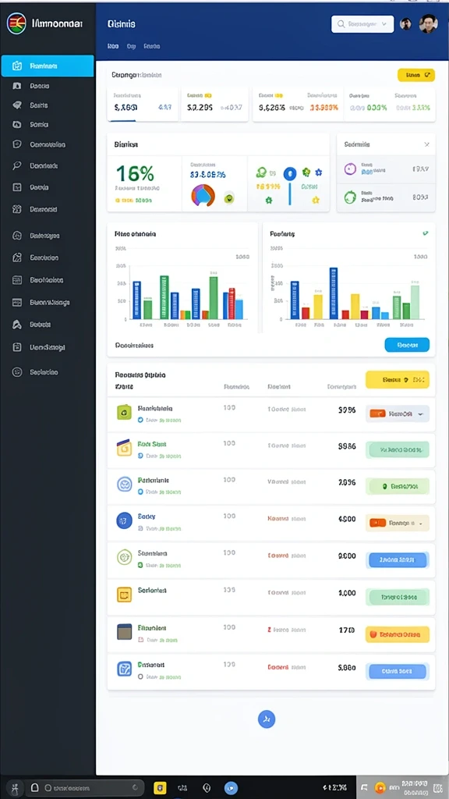Select the green circle entry in right panel
The height and width of the screenshot is (799, 449).
(x=386, y=197)
